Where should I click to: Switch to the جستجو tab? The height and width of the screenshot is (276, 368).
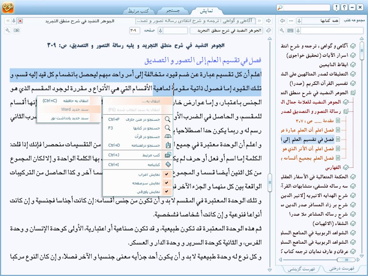[x=173, y=11]
